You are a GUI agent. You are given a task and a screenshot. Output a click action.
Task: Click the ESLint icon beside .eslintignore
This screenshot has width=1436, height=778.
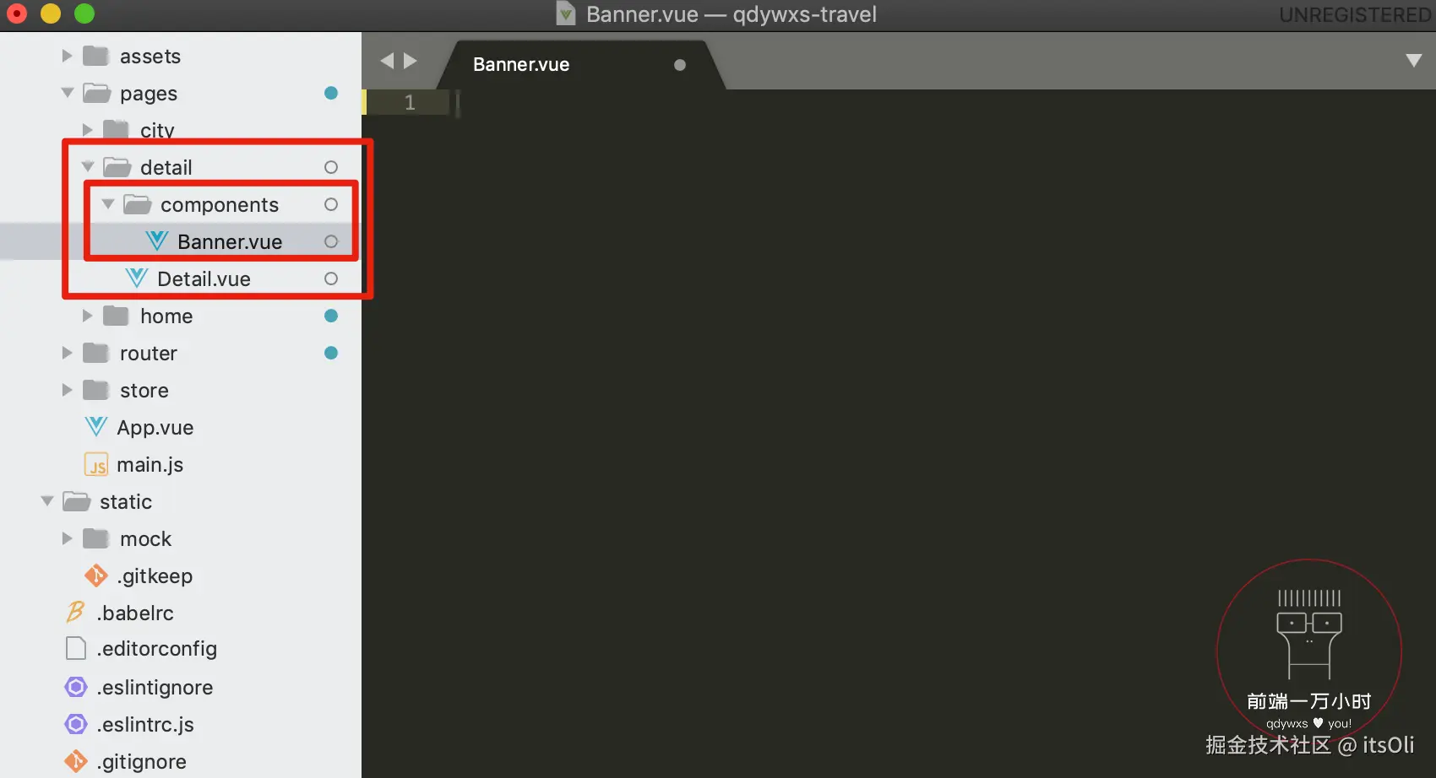pyautogui.click(x=76, y=687)
